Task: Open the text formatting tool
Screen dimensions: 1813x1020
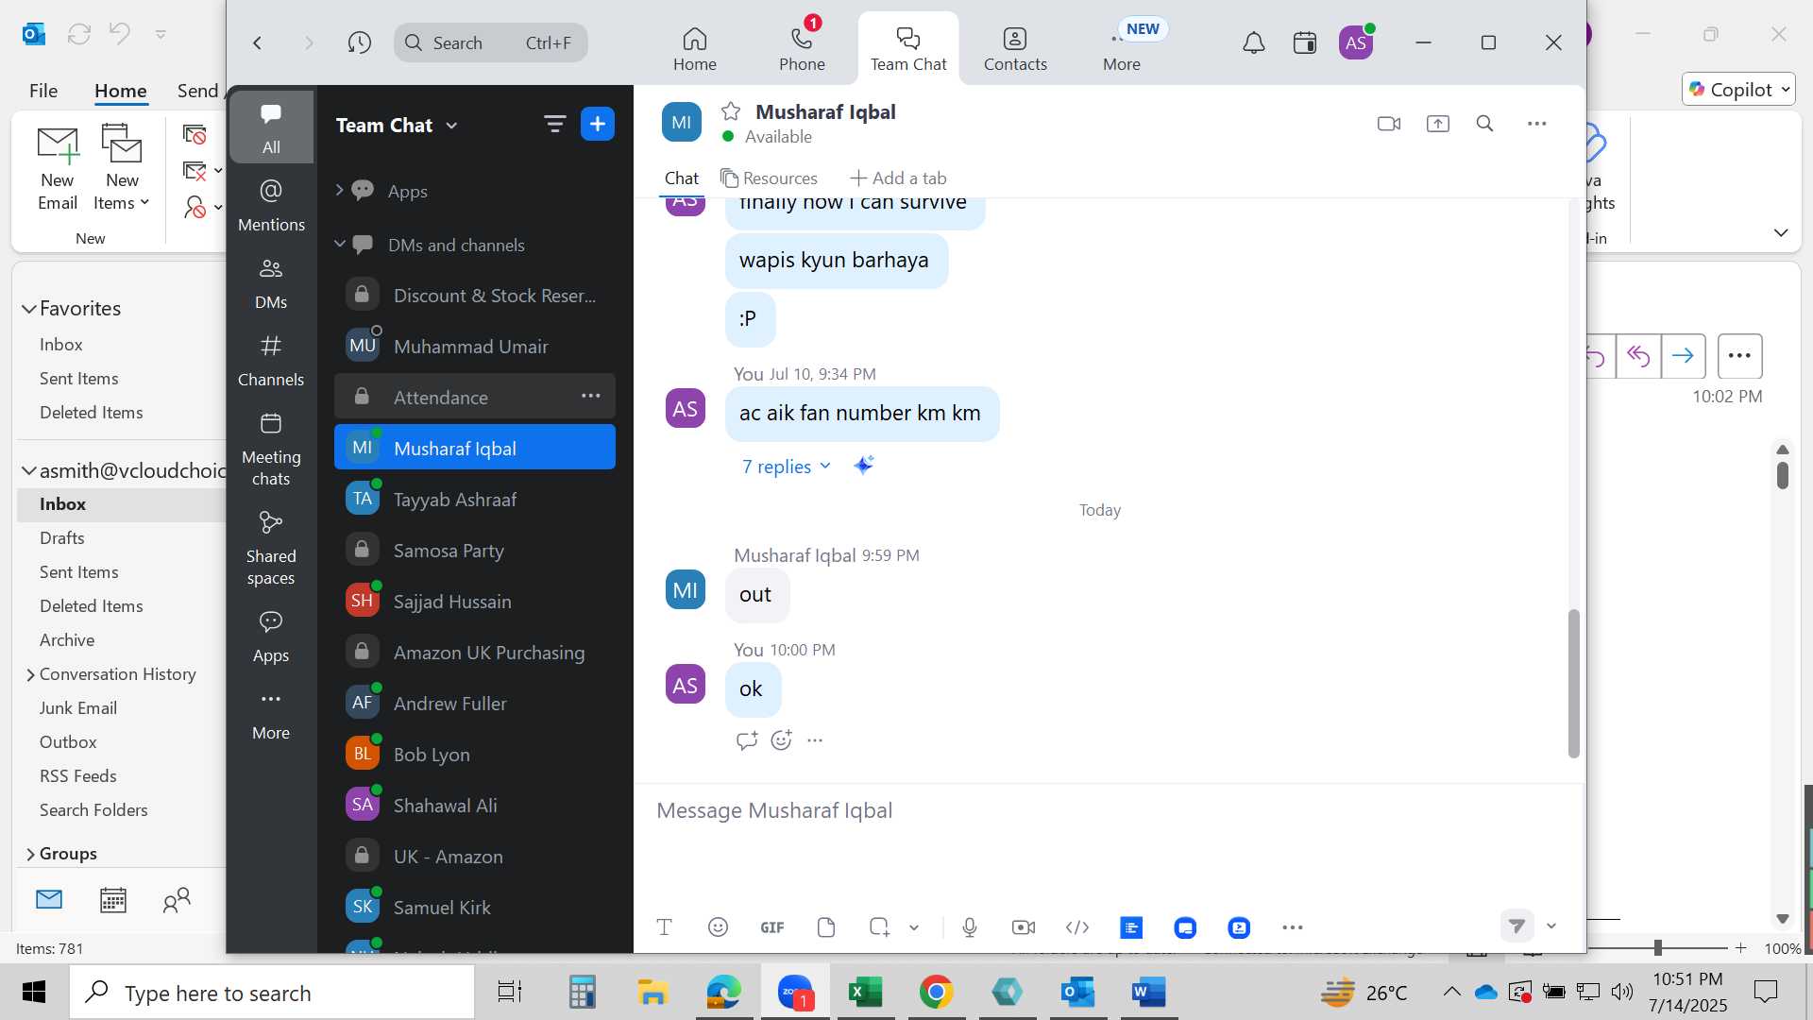Action: click(x=664, y=927)
